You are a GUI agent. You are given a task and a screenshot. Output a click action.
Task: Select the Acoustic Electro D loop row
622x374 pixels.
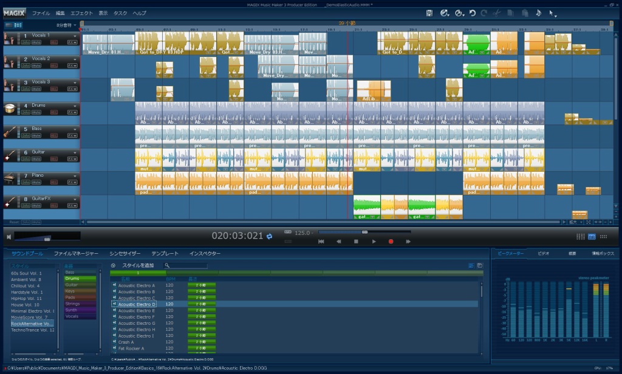click(x=296, y=304)
